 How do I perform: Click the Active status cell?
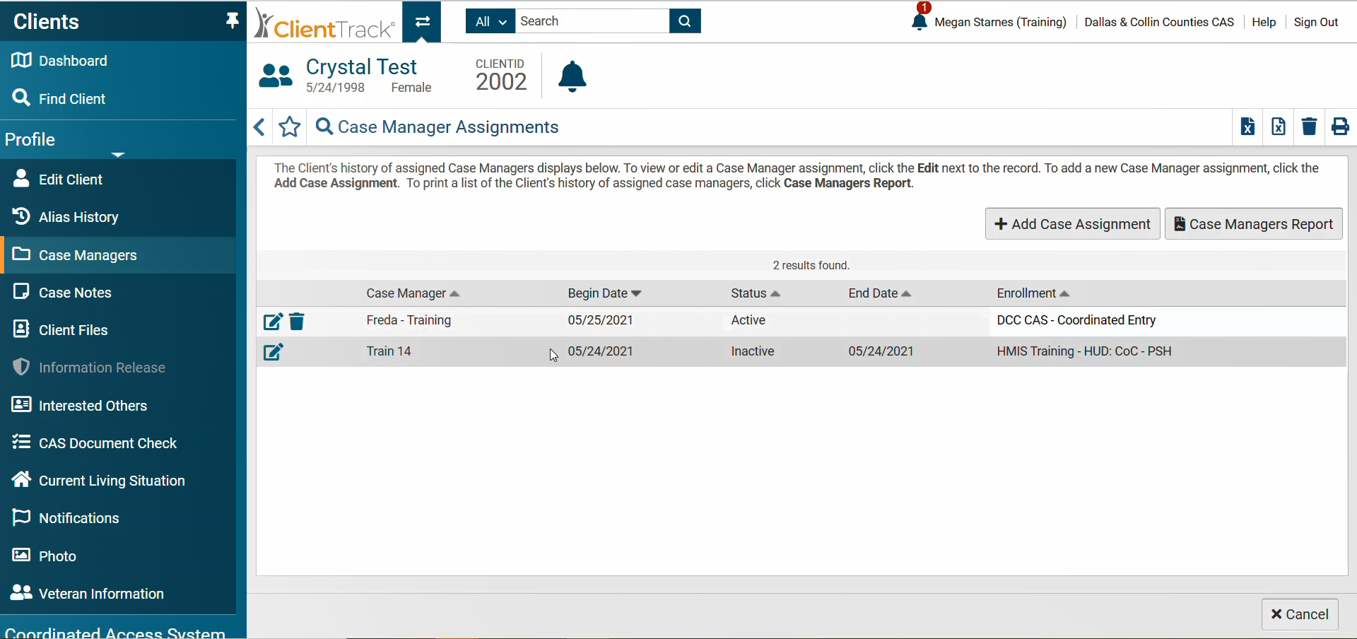click(x=748, y=320)
